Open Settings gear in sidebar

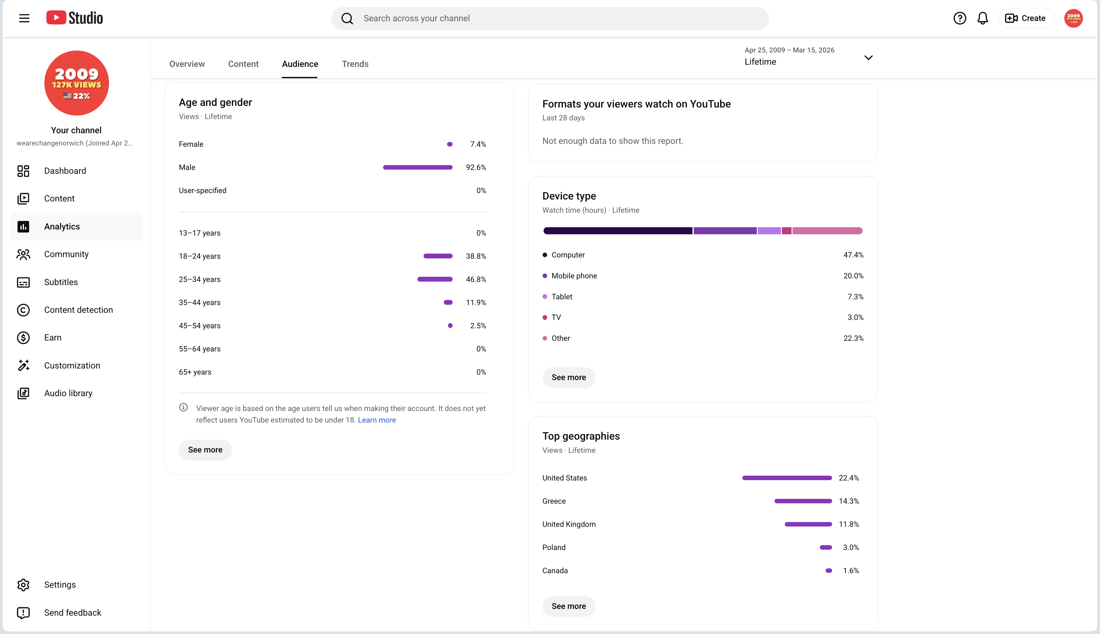coord(23,585)
